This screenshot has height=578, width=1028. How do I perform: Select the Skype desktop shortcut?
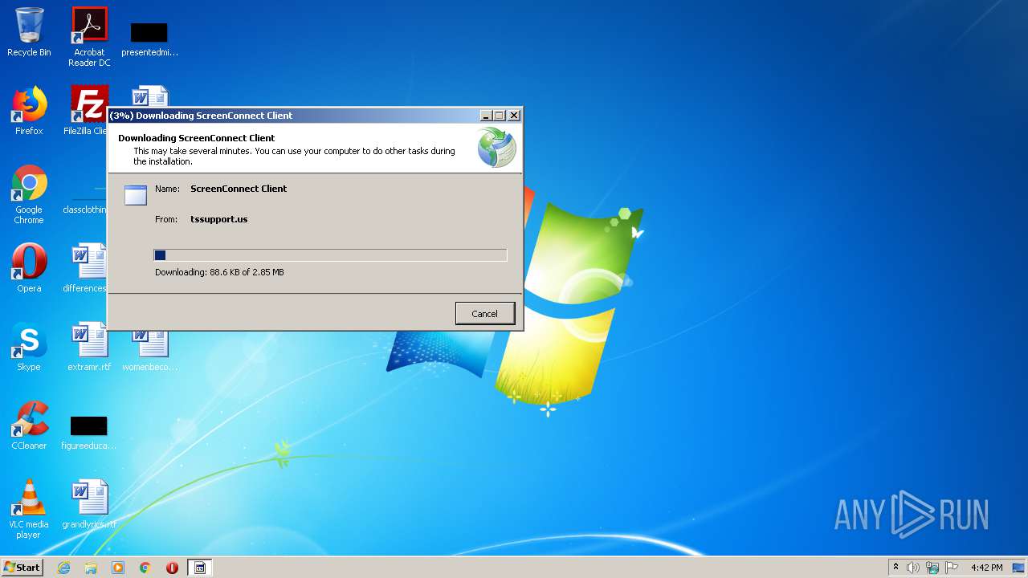29,348
